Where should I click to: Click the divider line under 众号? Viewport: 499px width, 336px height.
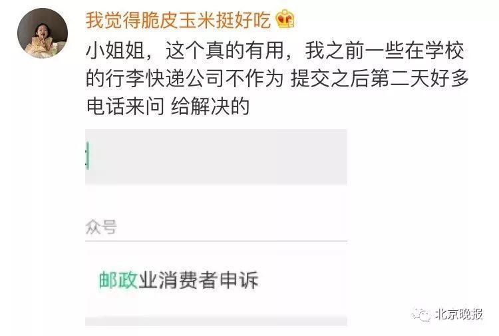point(216,241)
